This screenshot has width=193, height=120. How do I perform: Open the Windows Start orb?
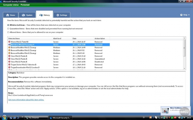tap(5, 118)
